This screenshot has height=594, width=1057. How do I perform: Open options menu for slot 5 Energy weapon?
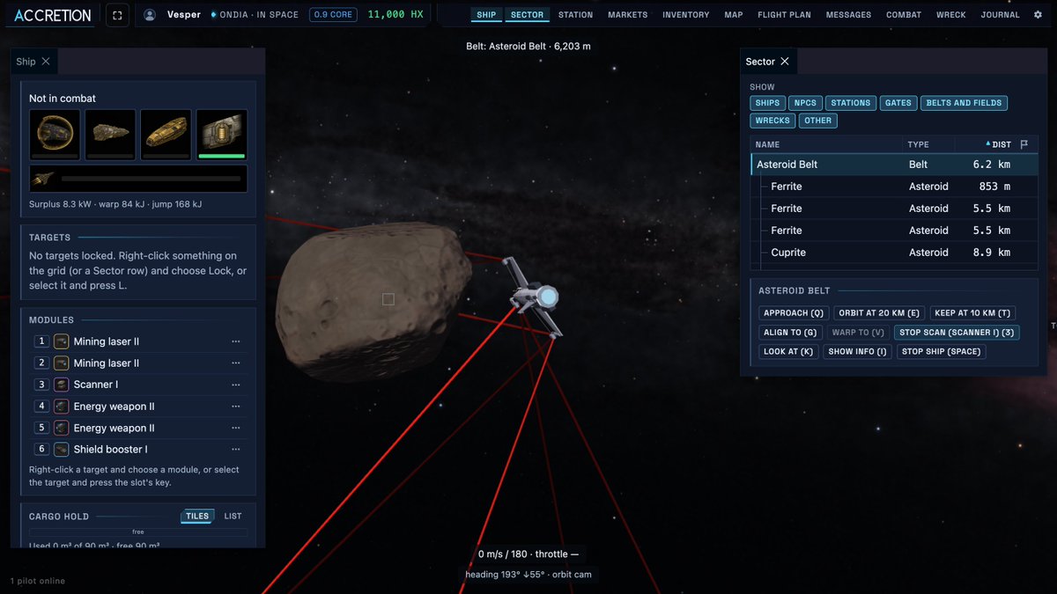click(x=236, y=428)
